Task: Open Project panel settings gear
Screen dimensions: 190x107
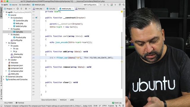Action: [x=26, y=9]
